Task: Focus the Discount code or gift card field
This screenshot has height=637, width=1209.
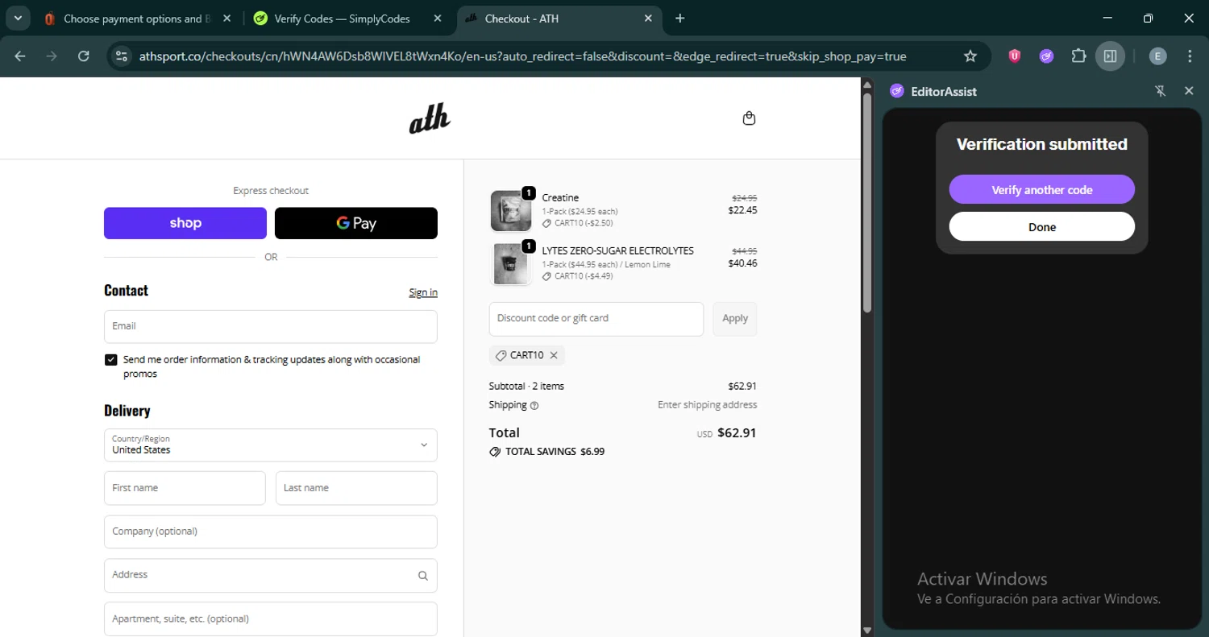Action: (x=596, y=319)
